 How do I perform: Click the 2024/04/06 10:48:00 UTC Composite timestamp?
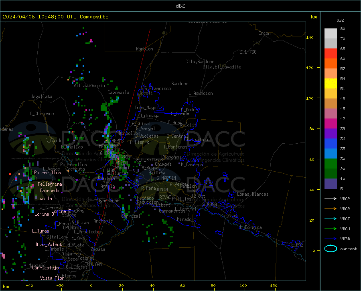(x=55, y=17)
